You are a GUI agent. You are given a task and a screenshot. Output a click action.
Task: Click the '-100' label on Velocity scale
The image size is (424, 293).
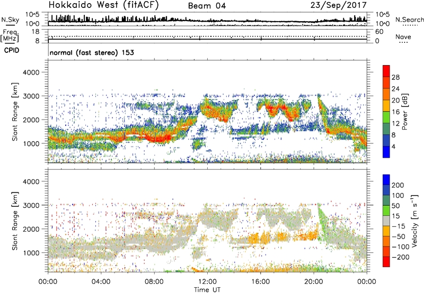(x=401, y=247)
